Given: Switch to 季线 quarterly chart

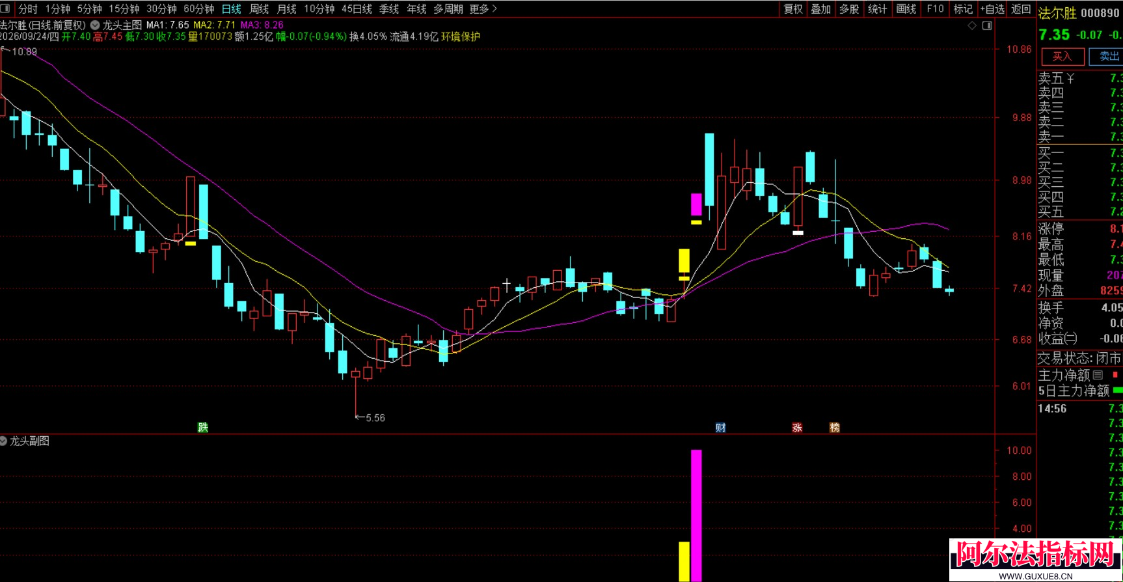Looking at the screenshot, I should (x=389, y=8).
